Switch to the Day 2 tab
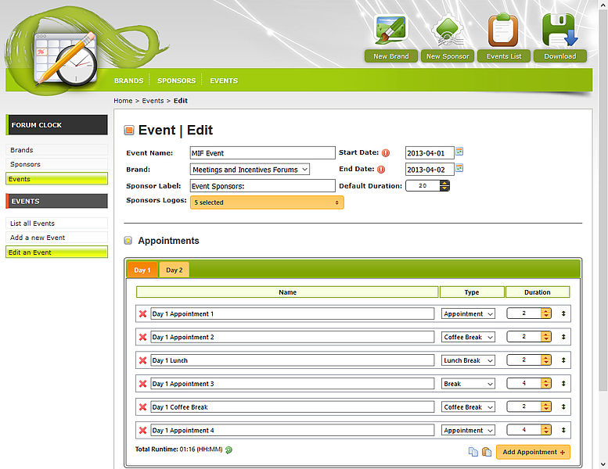 pos(174,270)
